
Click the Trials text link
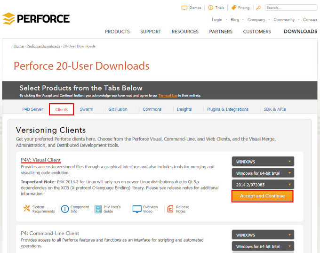click(220, 8)
